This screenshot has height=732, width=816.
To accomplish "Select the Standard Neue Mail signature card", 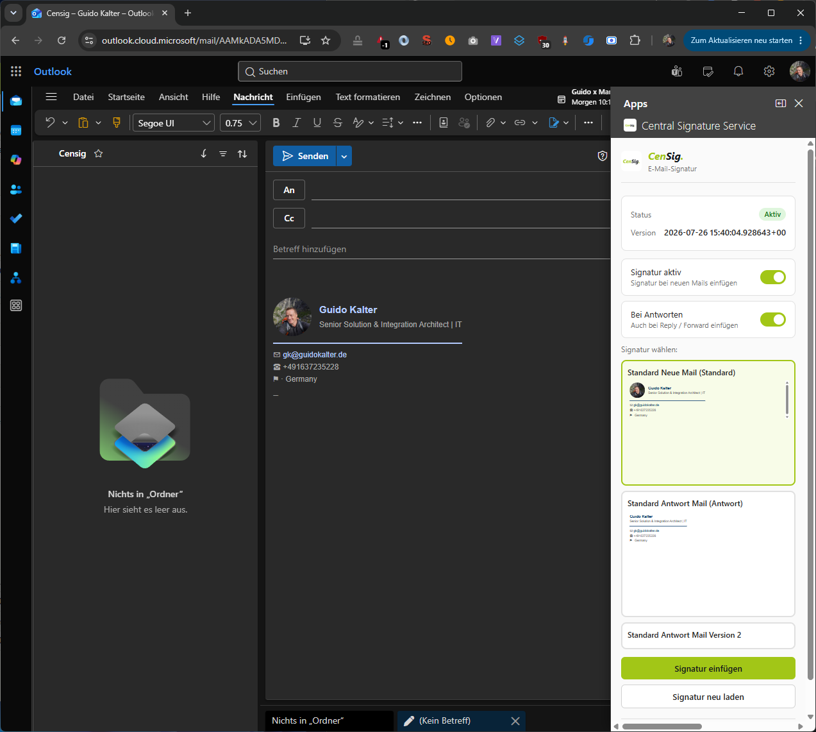I will [x=708, y=423].
